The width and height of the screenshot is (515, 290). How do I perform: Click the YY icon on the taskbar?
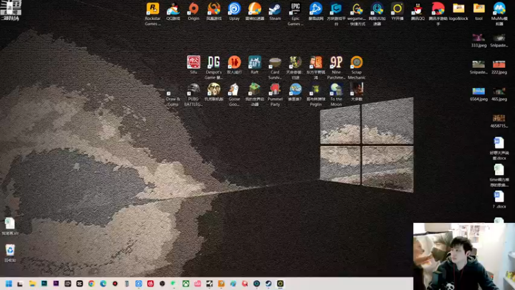tap(280, 284)
